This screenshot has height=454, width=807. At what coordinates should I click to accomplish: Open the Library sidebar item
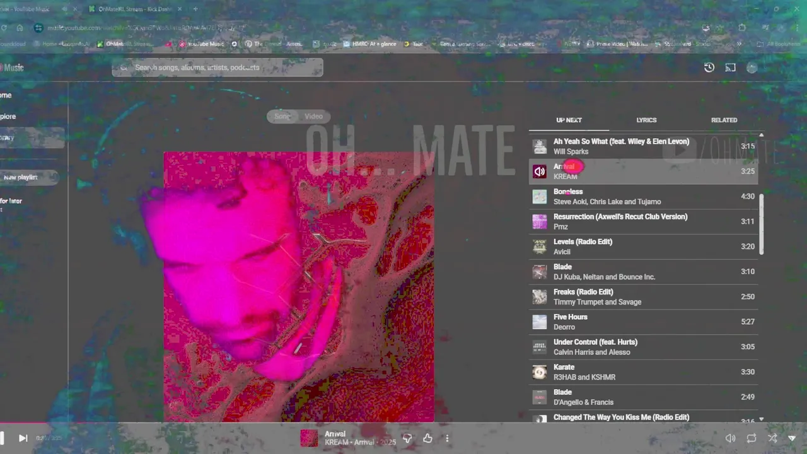coord(32,137)
